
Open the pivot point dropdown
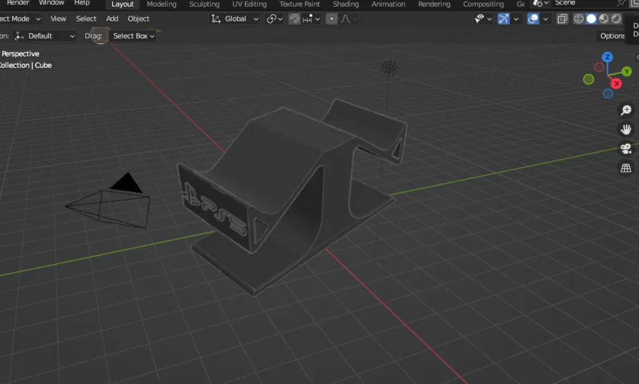(x=274, y=19)
